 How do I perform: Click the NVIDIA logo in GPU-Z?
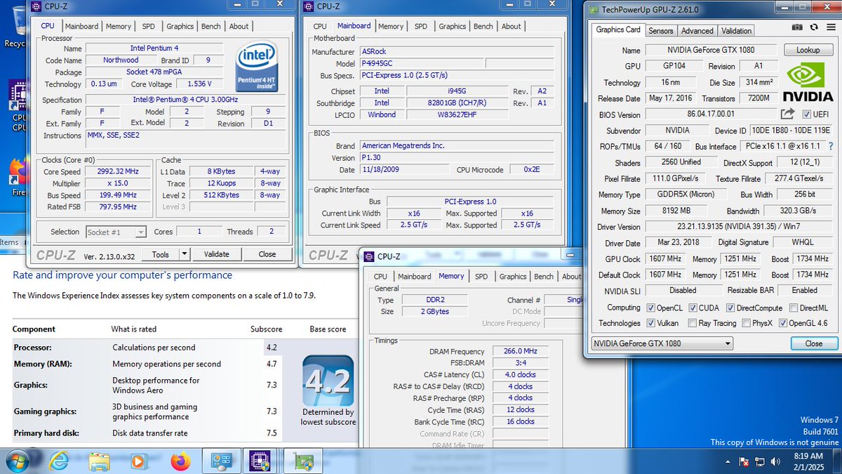[x=808, y=83]
